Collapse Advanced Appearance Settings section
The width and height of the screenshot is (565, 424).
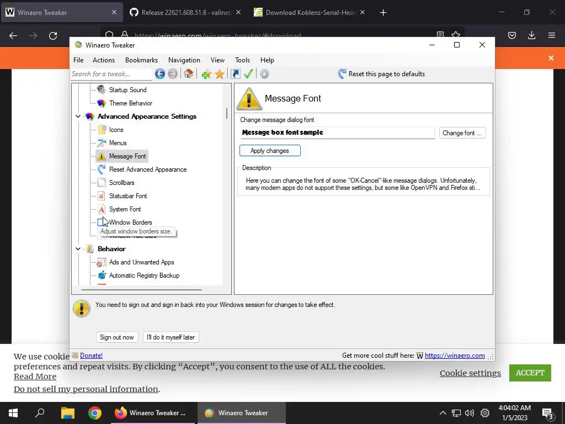(78, 116)
